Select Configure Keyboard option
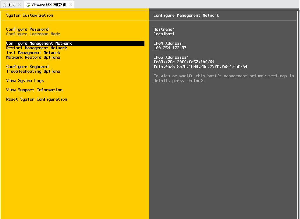Viewport: 300px width, 219px height. tap(27, 66)
